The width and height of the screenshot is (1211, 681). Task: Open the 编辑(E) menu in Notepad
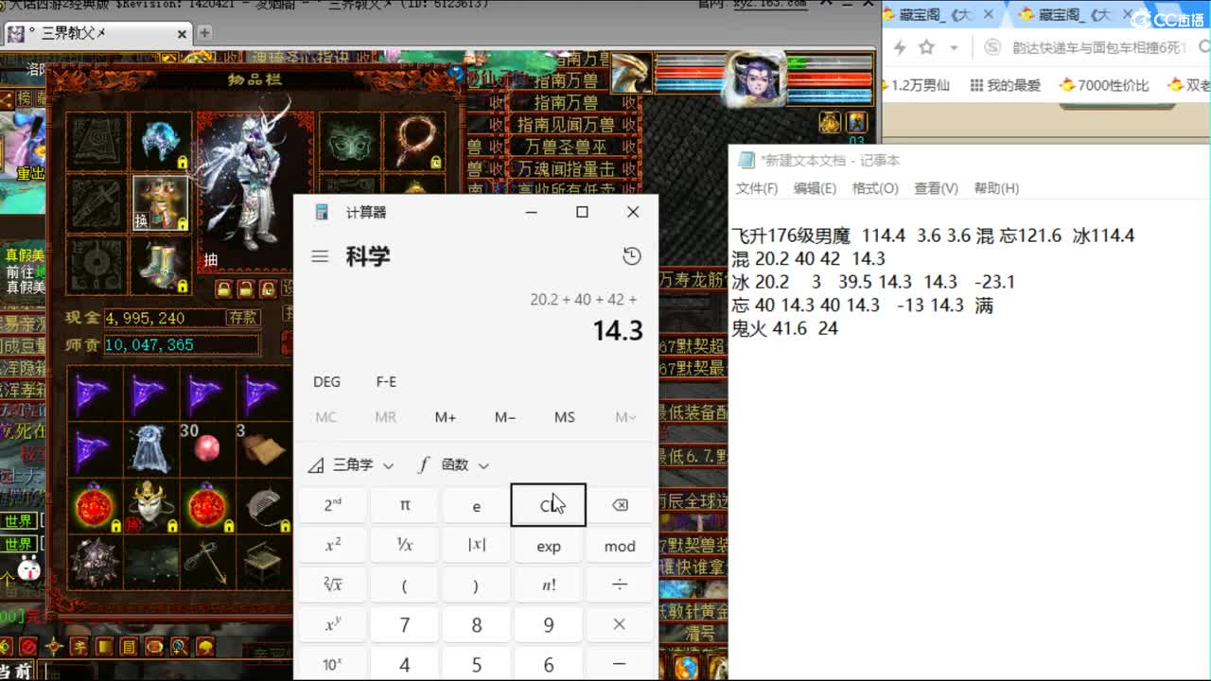pos(815,188)
